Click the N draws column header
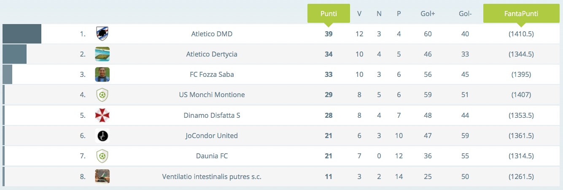This screenshot has width=563, height=190. click(379, 14)
